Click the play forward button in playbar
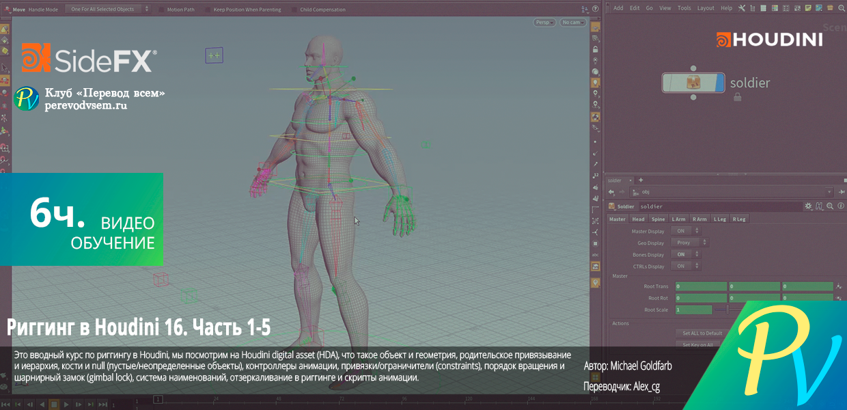 (65, 405)
